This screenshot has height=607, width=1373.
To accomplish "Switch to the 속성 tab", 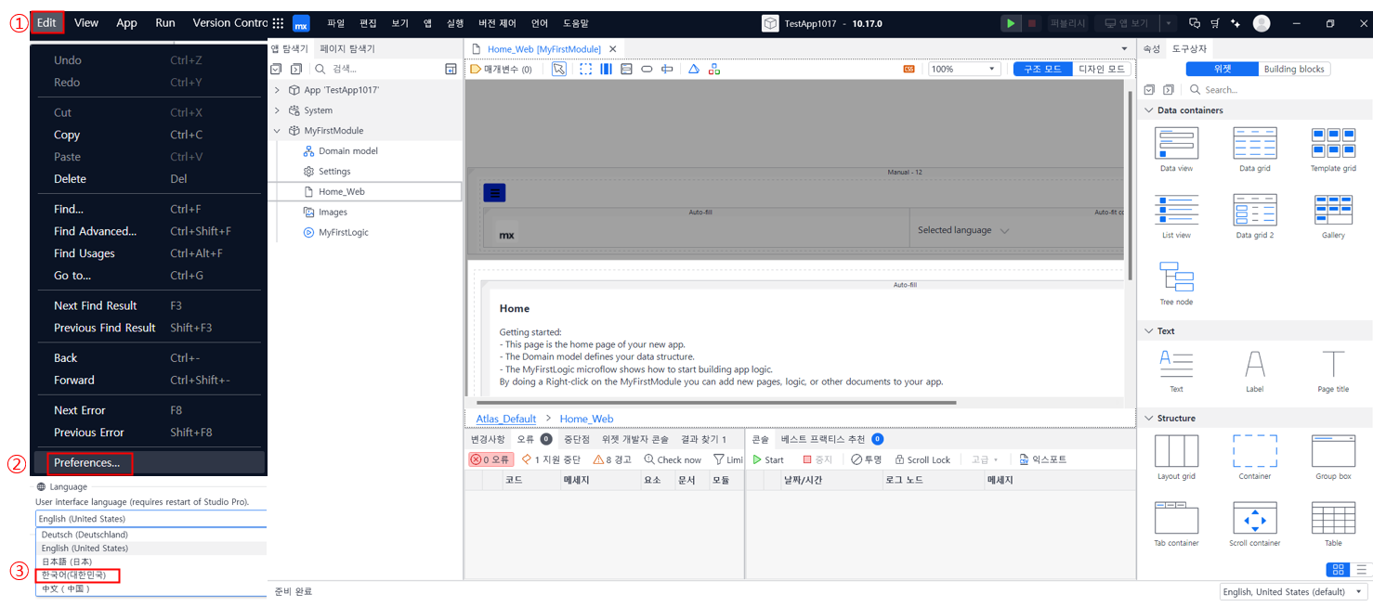I will click(1151, 48).
